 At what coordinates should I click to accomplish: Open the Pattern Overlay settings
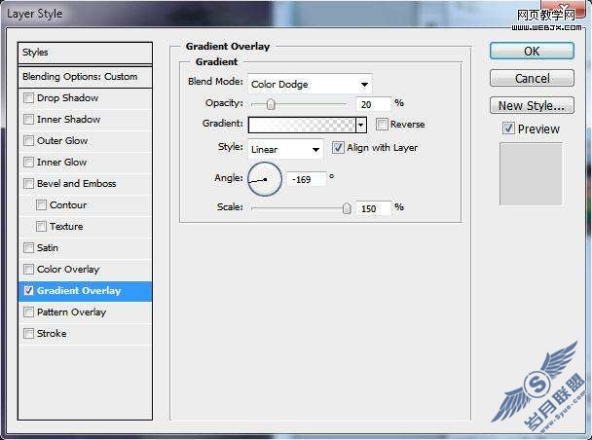71,312
